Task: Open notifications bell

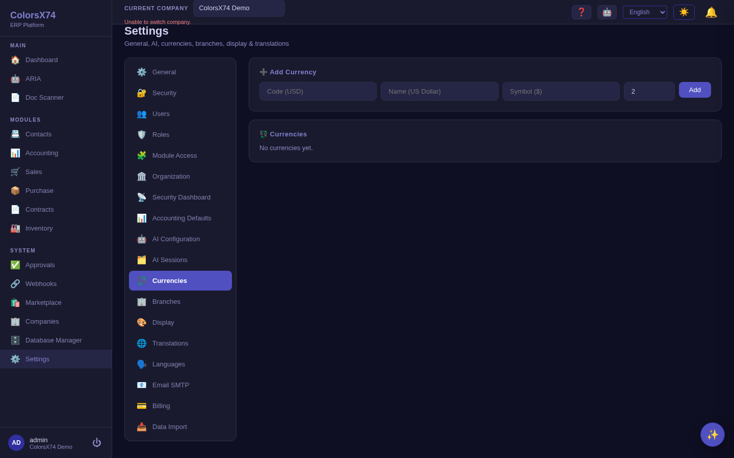Action: click(711, 12)
